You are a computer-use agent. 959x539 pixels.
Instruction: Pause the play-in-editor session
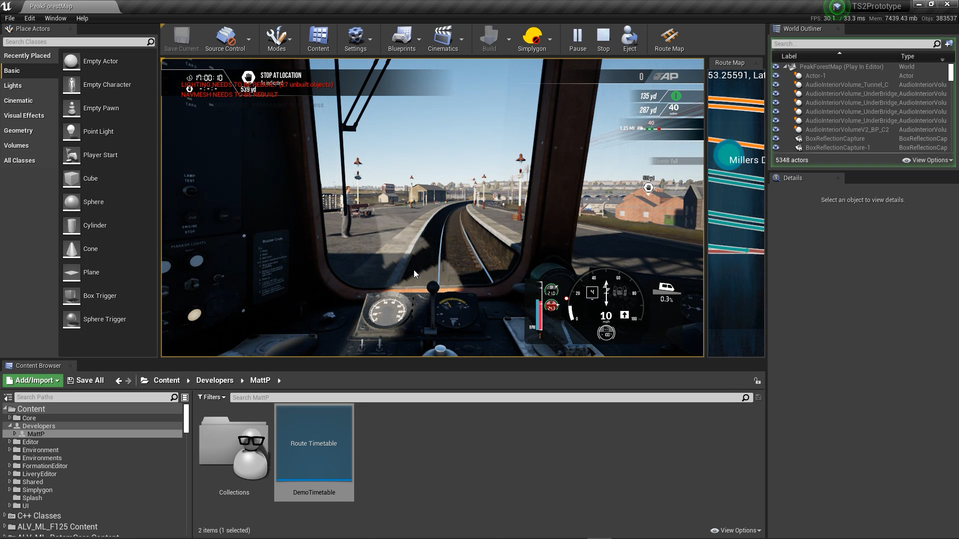tap(577, 39)
